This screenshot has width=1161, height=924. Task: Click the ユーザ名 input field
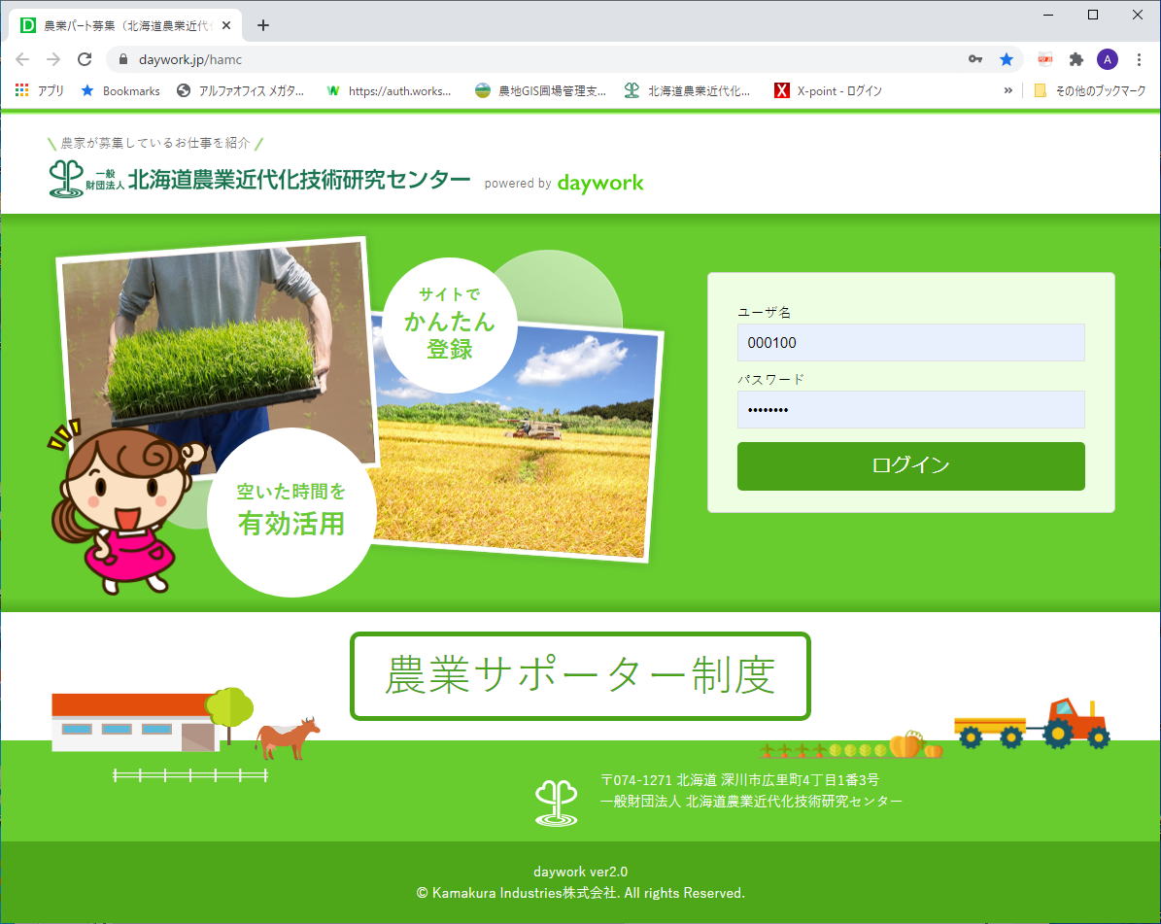point(910,343)
